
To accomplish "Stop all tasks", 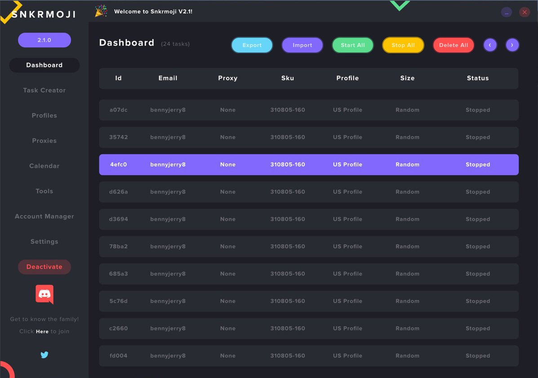I will coord(403,45).
